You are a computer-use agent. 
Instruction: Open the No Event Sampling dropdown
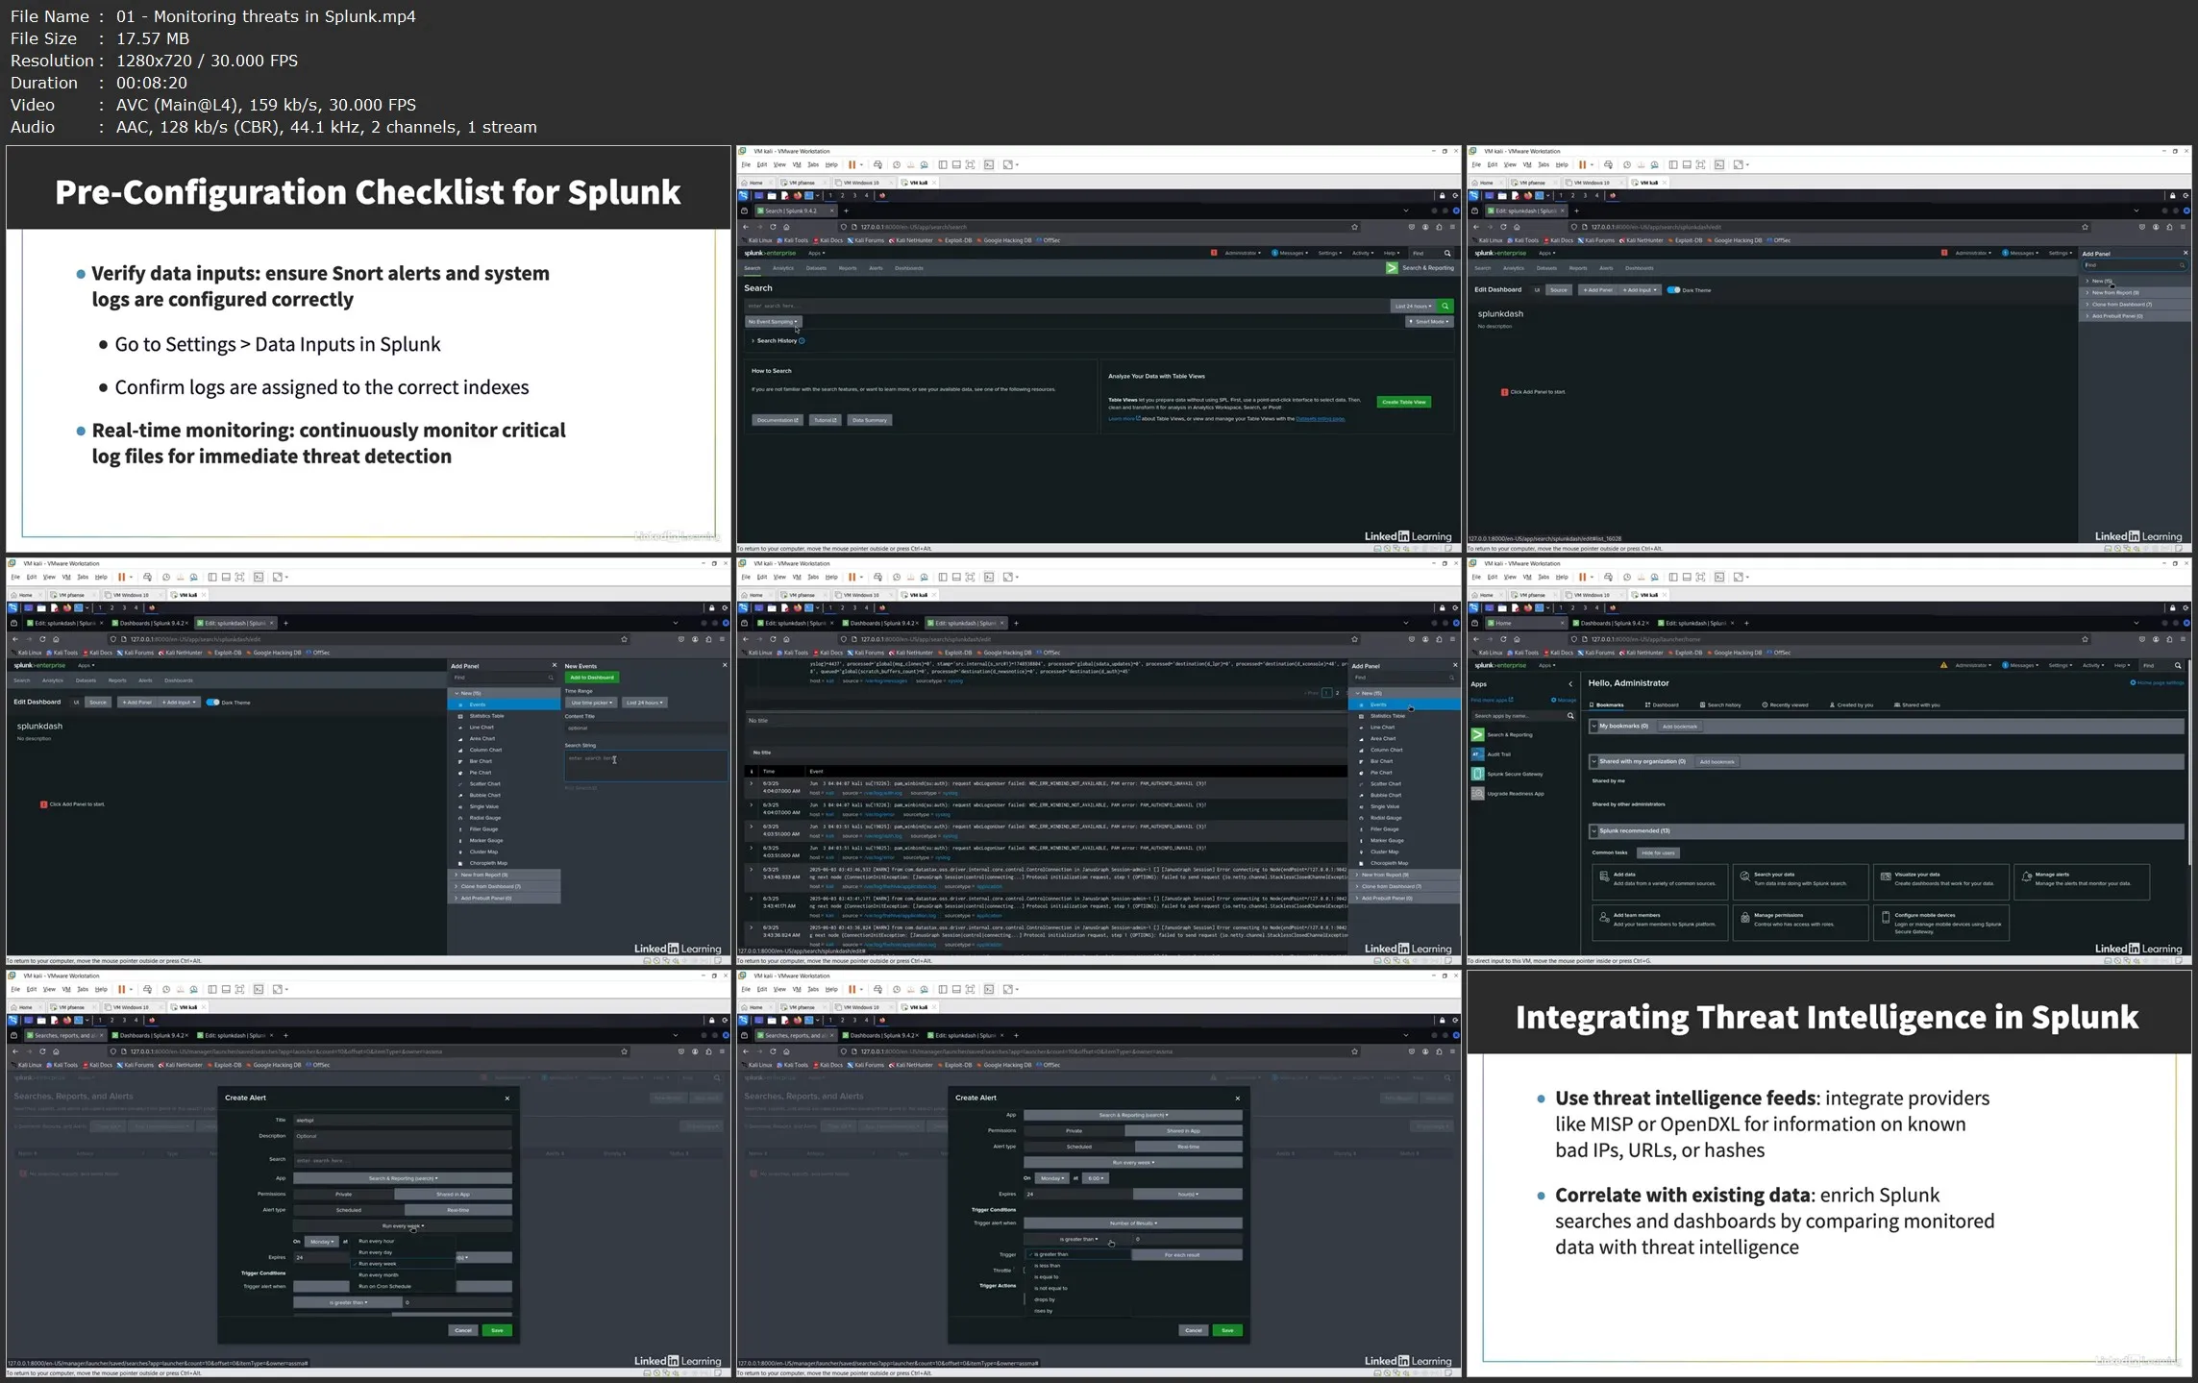773,322
